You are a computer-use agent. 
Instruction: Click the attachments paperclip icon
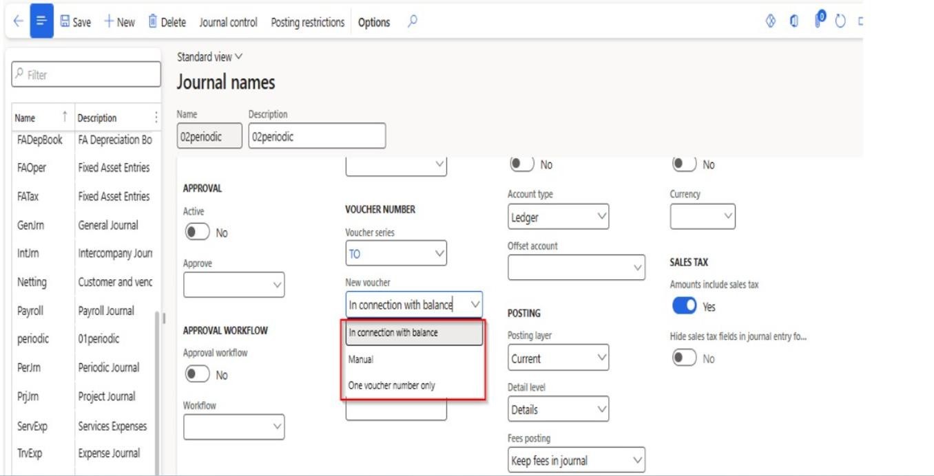tap(819, 21)
